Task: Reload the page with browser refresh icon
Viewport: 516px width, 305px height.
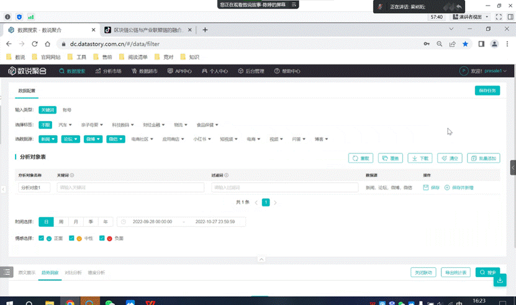Action: (x=35, y=44)
